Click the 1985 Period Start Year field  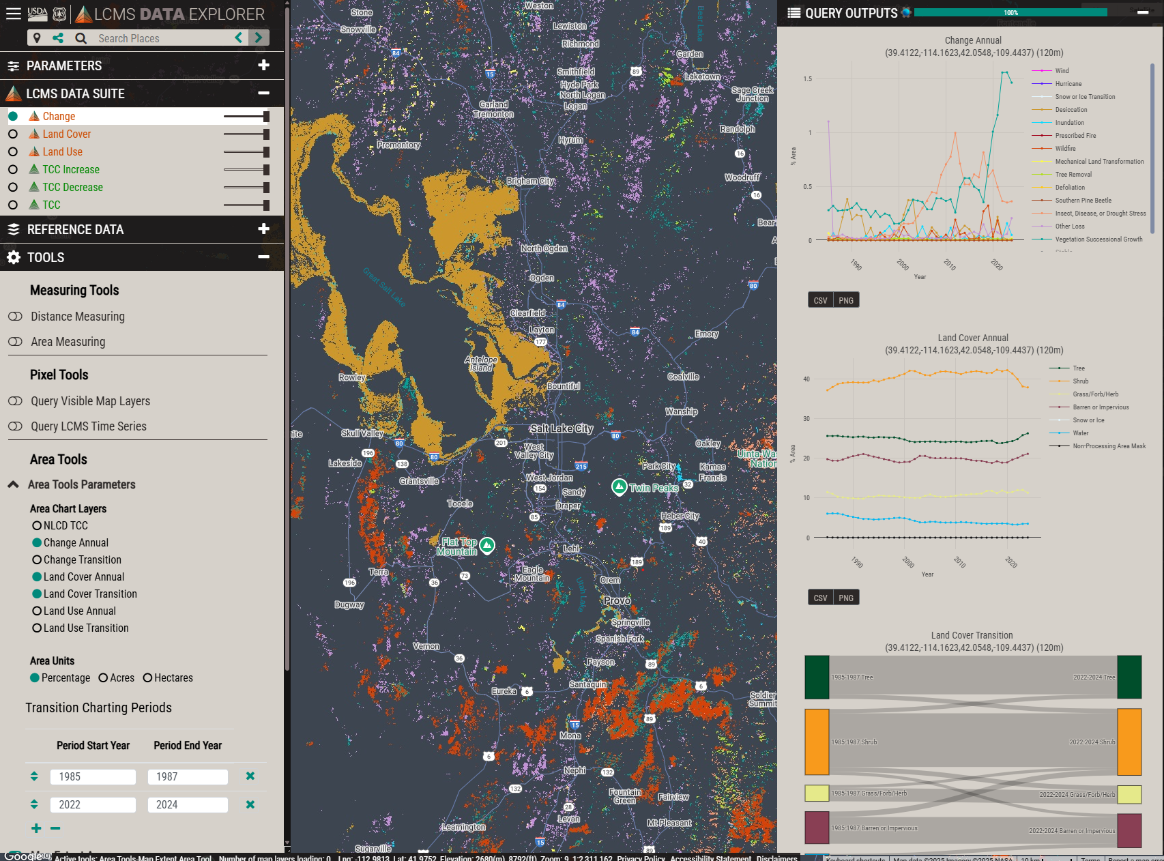pyautogui.click(x=93, y=776)
